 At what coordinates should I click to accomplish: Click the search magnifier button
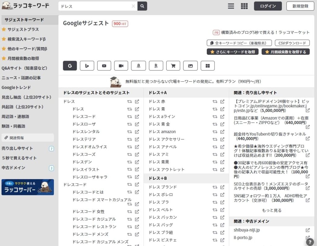click(142, 6)
